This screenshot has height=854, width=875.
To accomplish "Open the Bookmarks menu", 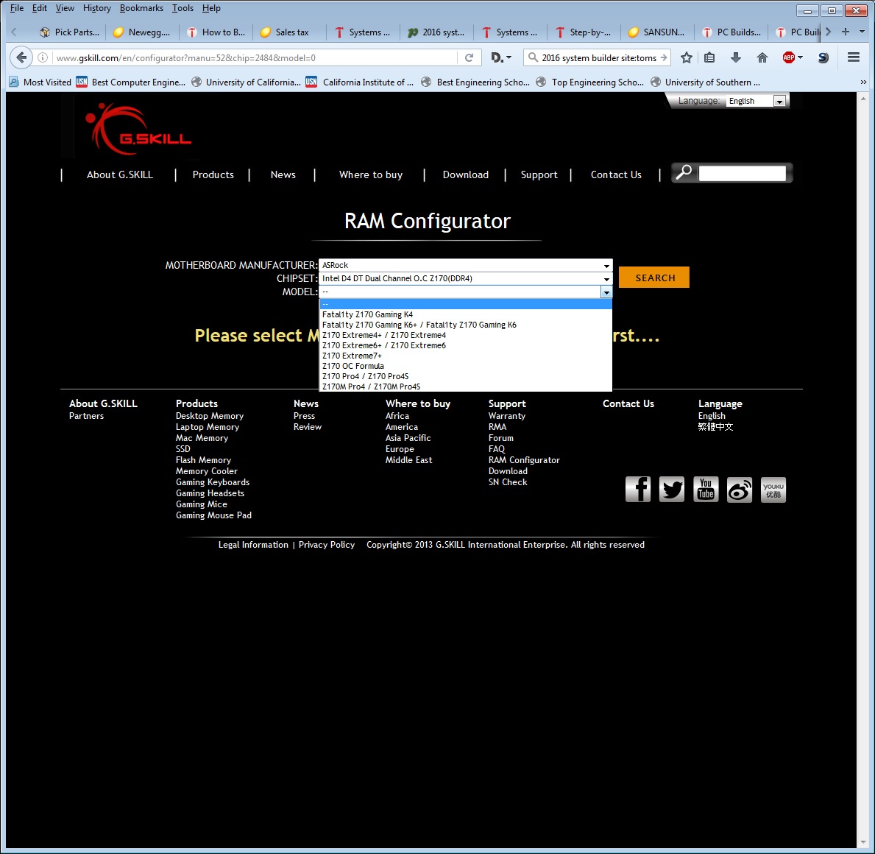I will click(x=141, y=8).
